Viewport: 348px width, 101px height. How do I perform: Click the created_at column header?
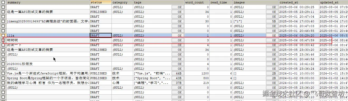pos(299,2)
